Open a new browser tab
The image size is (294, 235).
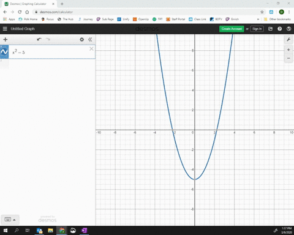point(62,4)
